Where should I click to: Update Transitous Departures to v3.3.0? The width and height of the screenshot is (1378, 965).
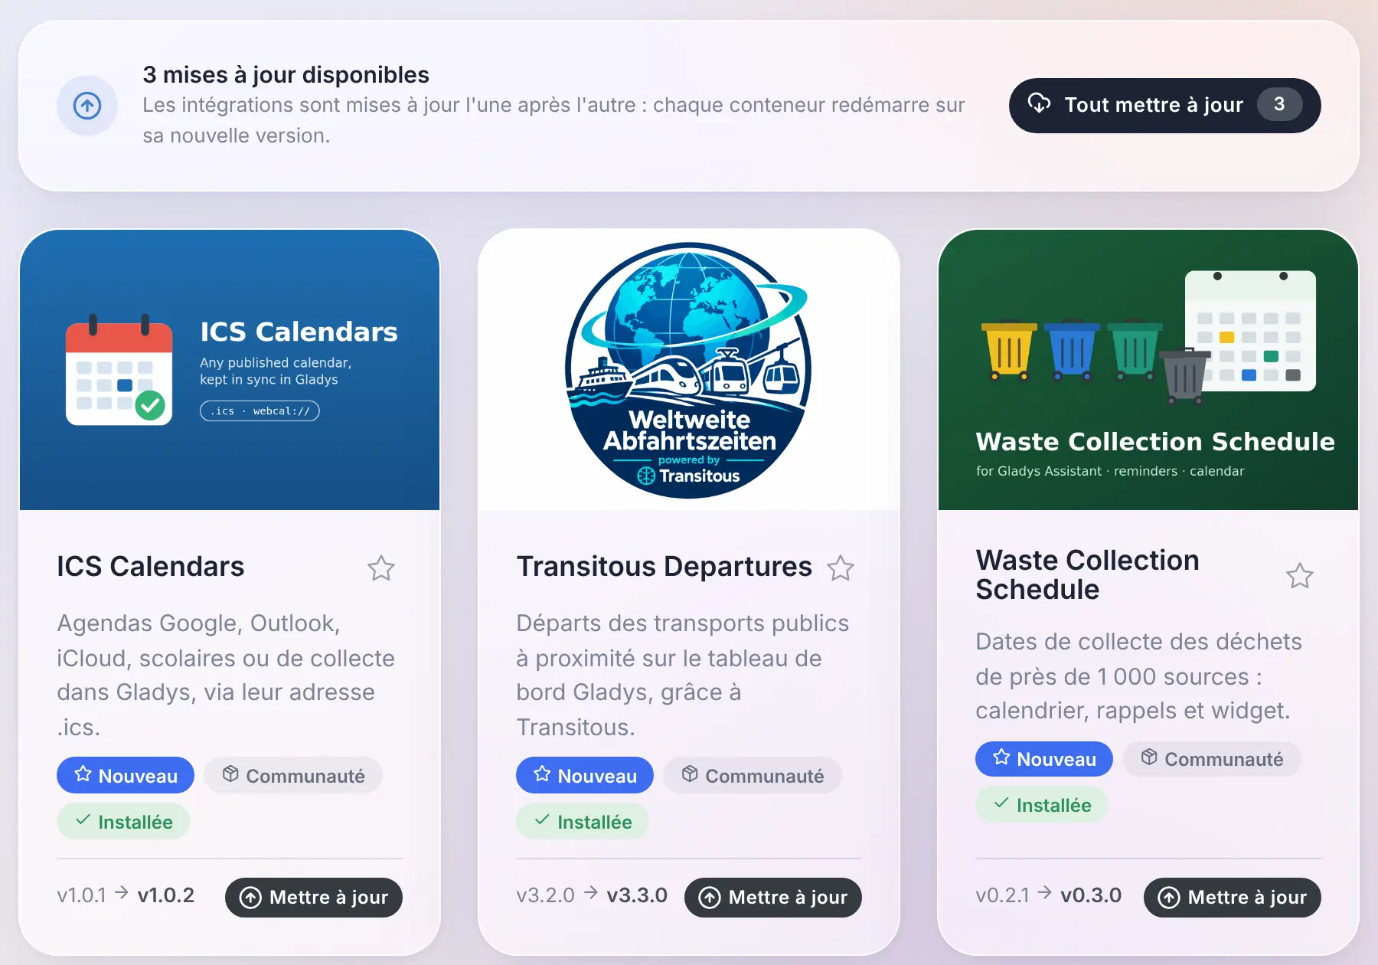tap(773, 898)
